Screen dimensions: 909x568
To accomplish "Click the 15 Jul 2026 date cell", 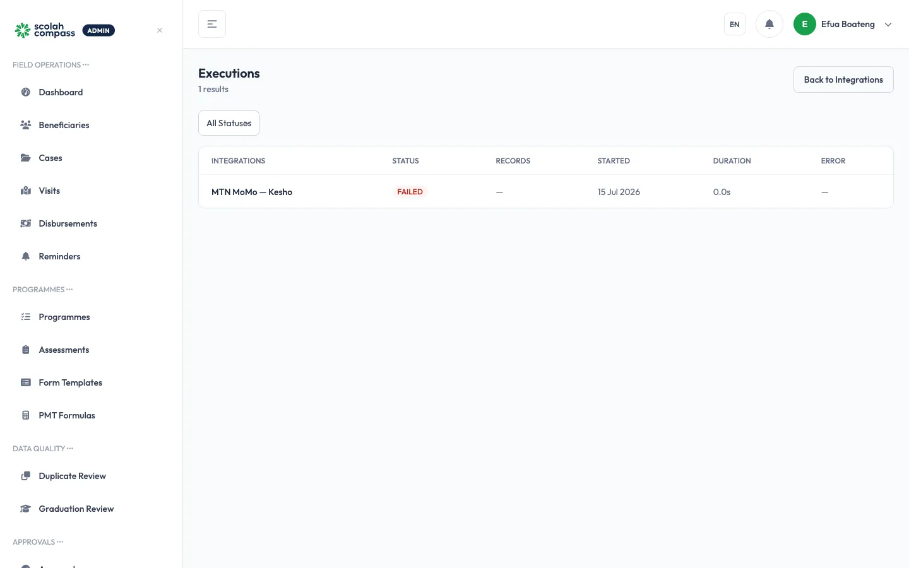I will pos(619,192).
